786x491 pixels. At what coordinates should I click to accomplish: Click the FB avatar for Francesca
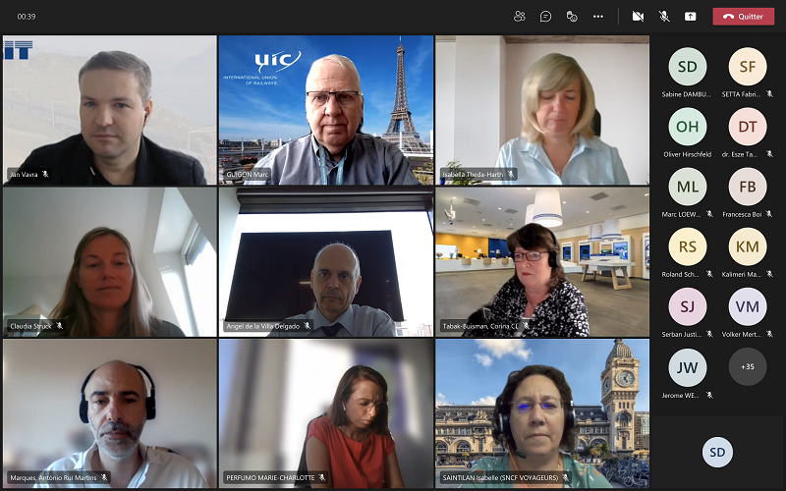(x=747, y=187)
